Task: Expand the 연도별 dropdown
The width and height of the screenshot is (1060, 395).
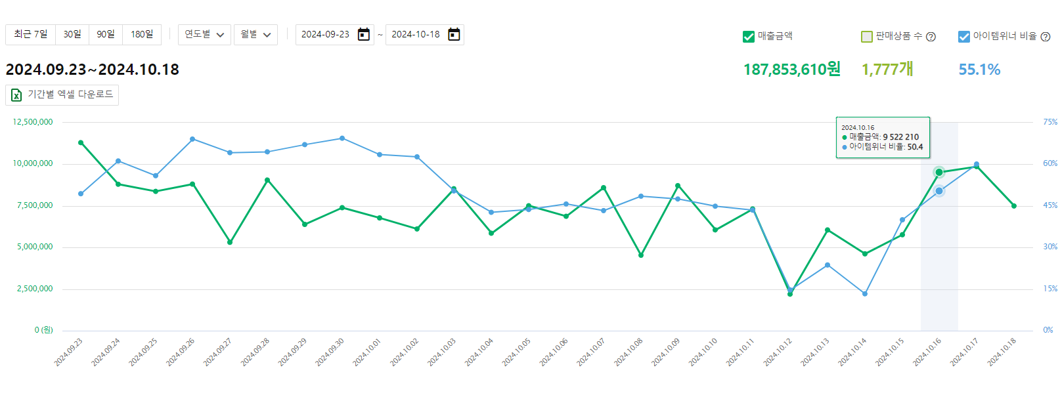Action: 204,35
